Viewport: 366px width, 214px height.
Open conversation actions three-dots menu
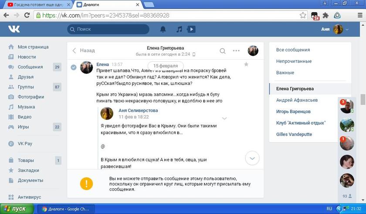click(x=236, y=50)
